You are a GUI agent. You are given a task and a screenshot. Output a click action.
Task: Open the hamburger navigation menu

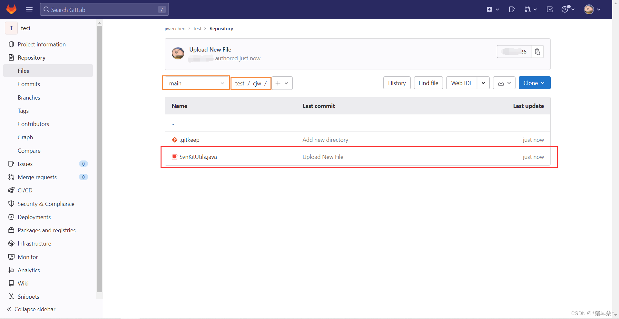tap(29, 9)
